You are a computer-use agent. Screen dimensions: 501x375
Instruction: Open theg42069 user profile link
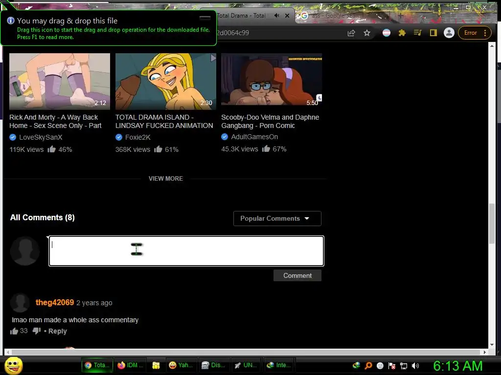coord(55,302)
